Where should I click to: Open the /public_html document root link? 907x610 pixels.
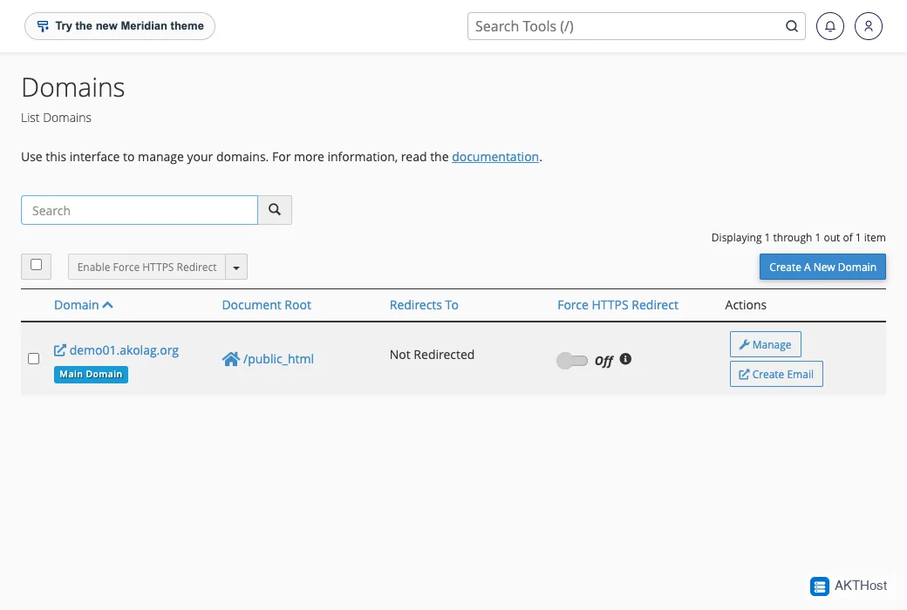pyautogui.click(x=278, y=359)
